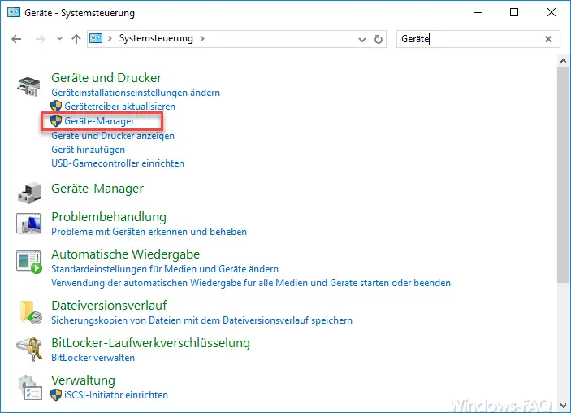Select Gerät hinzufügen
Screen dimensions: 571x413
point(88,150)
